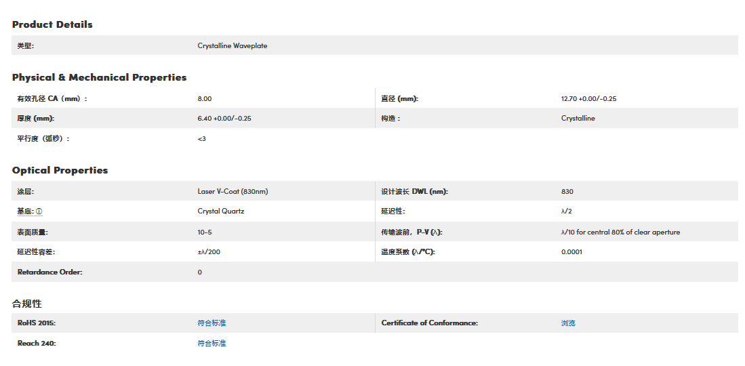Click the 6.40 +0.00/-0.25 thickness value

(224, 119)
